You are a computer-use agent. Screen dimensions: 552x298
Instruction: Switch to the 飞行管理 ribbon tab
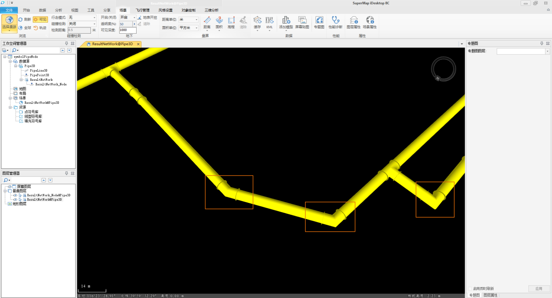click(x=143, y=10)
